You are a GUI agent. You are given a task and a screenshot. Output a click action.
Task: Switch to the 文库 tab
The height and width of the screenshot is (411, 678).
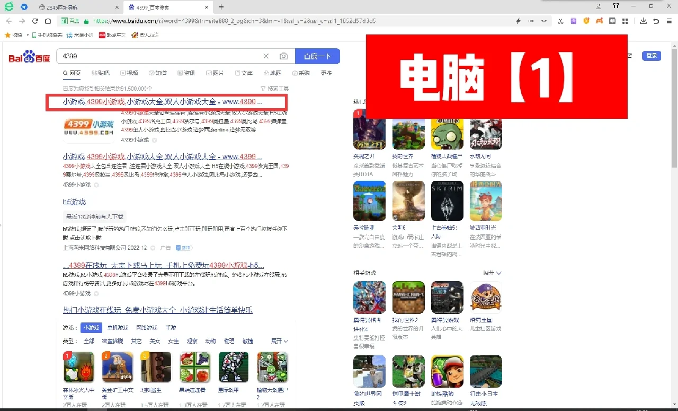click(244, 73)
